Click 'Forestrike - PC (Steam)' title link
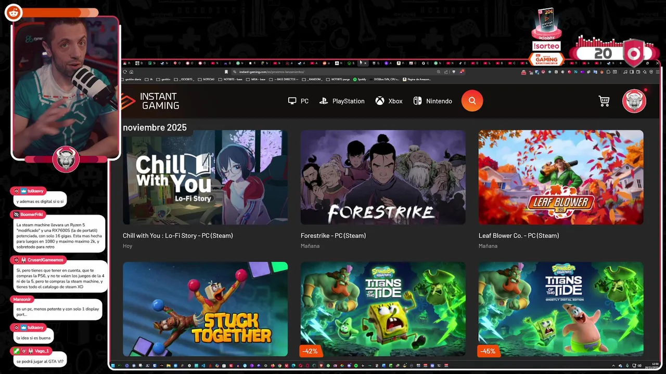Screen dimensions: 666x374 [333, 235]
